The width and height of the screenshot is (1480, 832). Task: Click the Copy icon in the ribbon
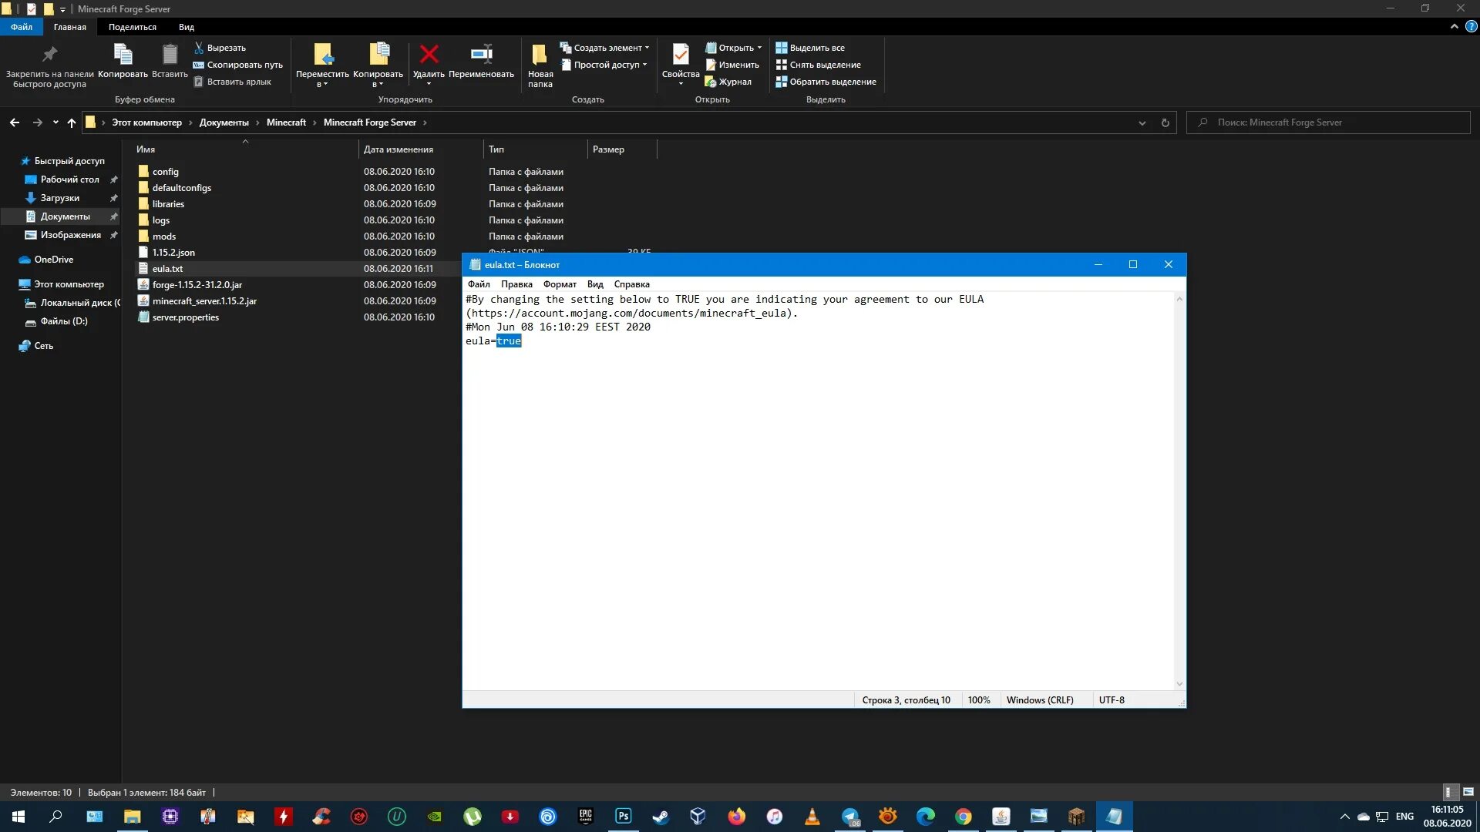(123, 54)
